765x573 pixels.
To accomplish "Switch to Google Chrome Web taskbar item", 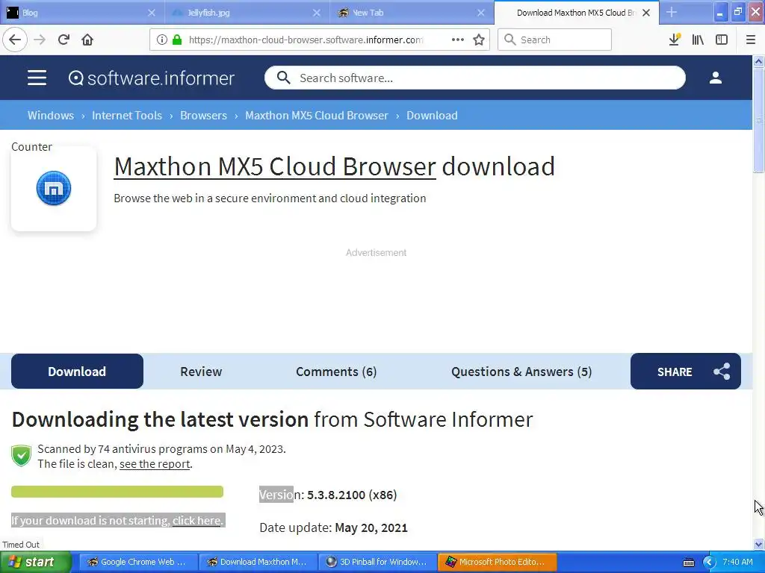I will click(x=137, y=562).
